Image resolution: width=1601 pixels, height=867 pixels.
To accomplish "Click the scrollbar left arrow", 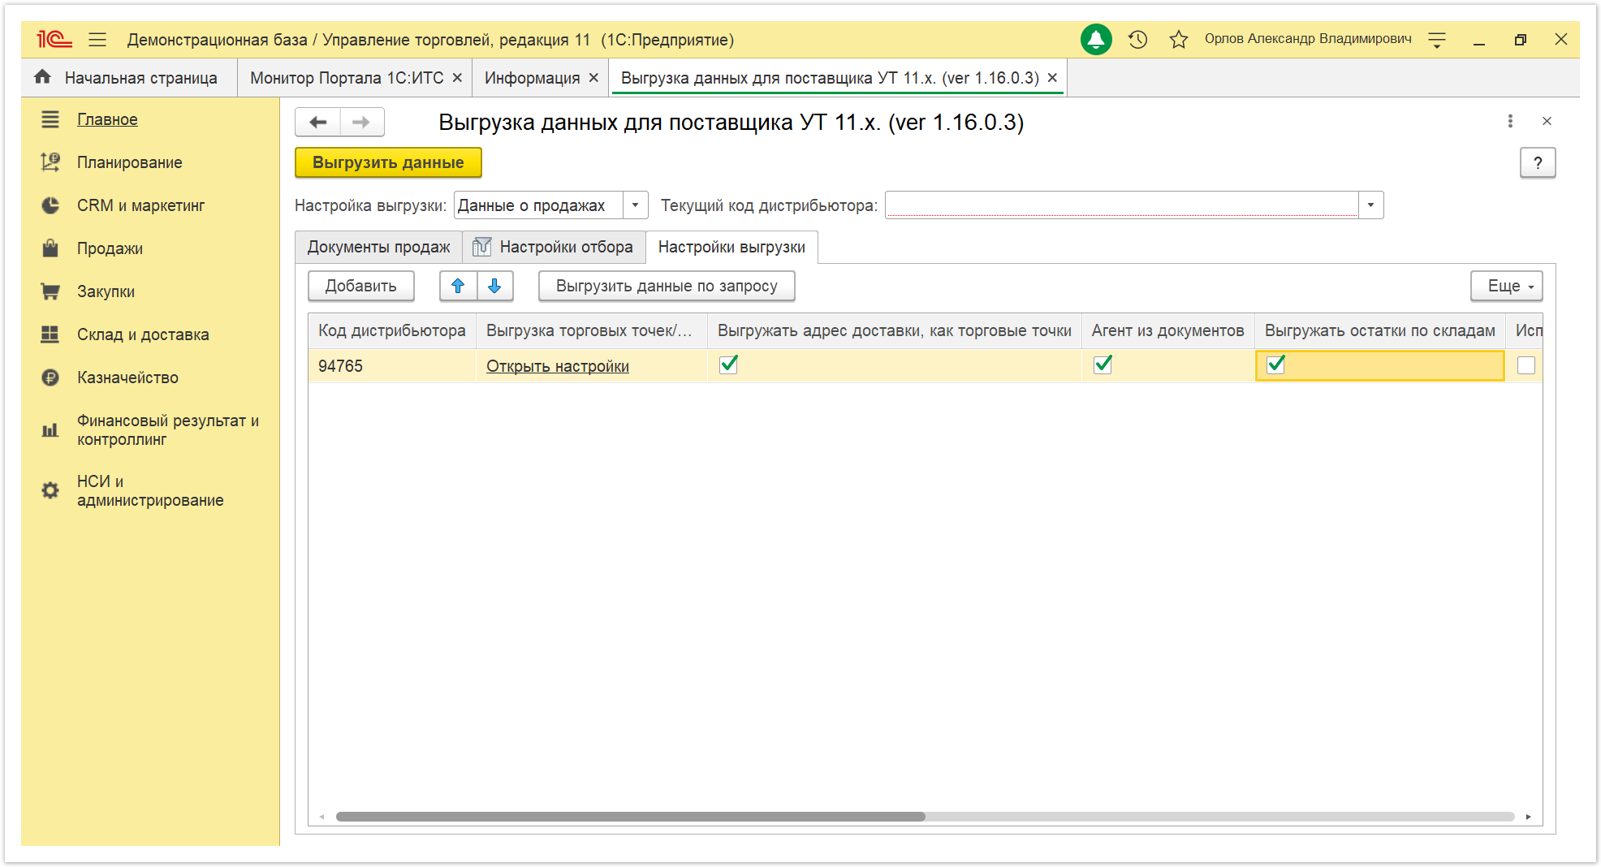I will [x=321, y=817].
